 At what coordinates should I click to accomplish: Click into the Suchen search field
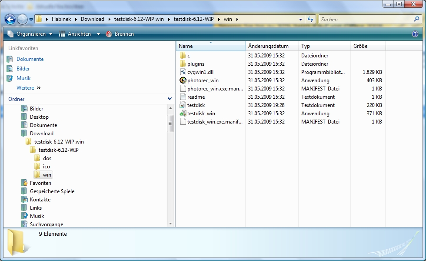366,19
